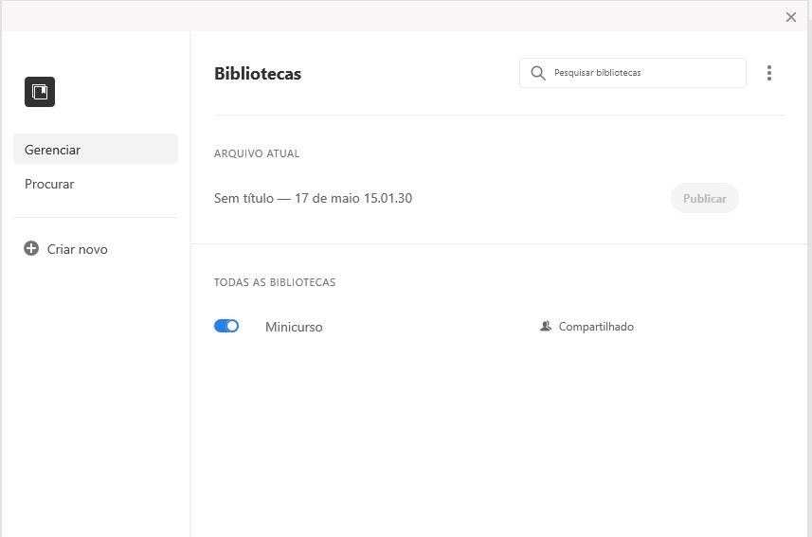Select the Minicurso library name
Screen dimensions: 812x537
tap(294, 327)
